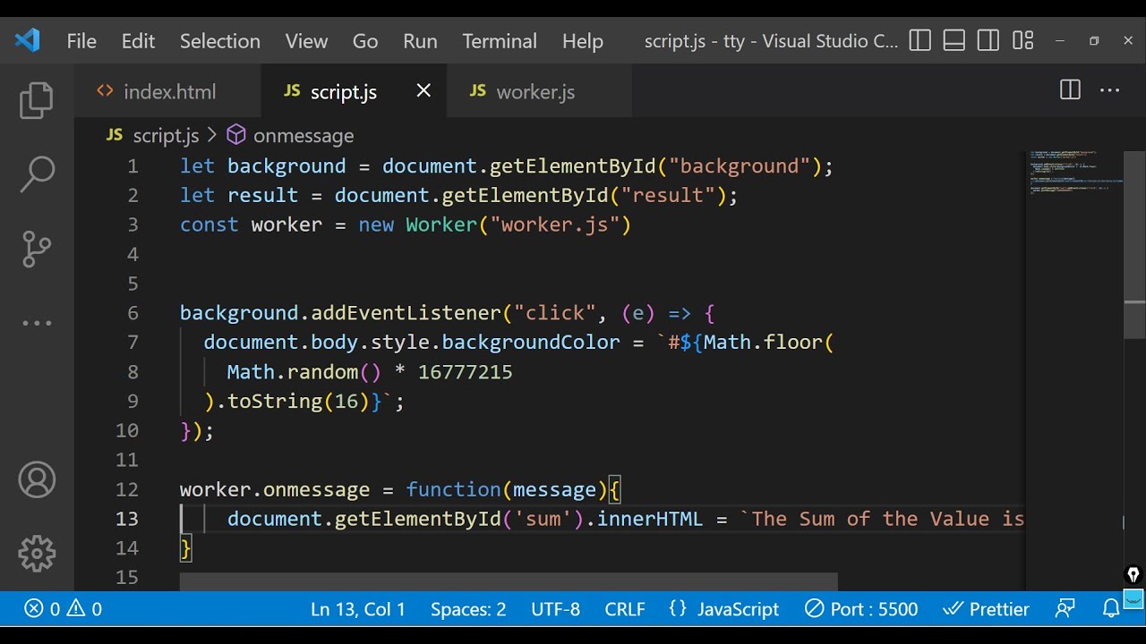Image resolution: width=1146 pixels, height=644 pixels.
Task: Open the Manage gear icon
Action: pos(37,554)
